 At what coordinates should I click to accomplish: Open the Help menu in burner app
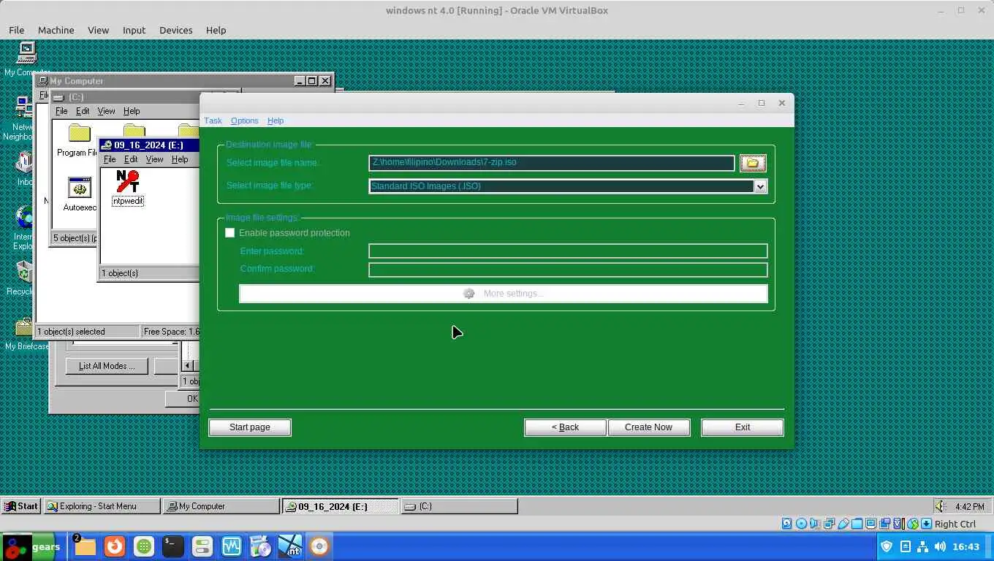tap(276, 121)
